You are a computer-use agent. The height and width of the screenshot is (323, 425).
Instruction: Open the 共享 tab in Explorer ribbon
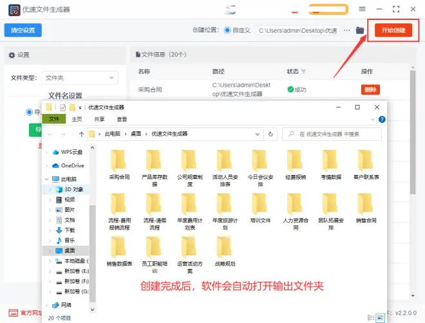[x=99, y=119]
